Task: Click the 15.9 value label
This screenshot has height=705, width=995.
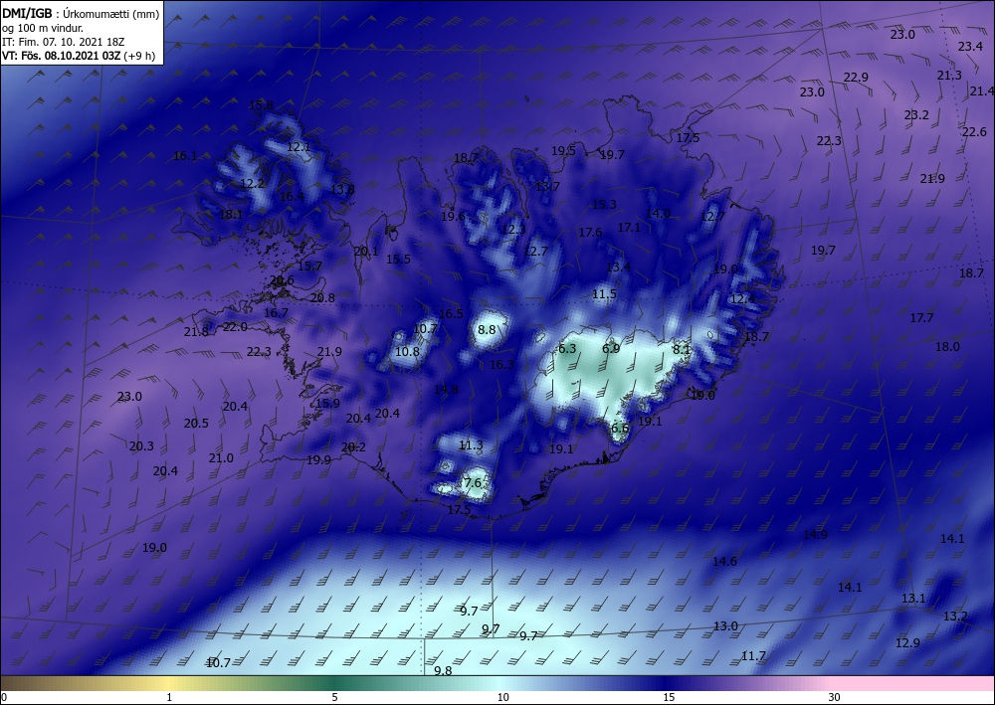Action: [327, 404]
